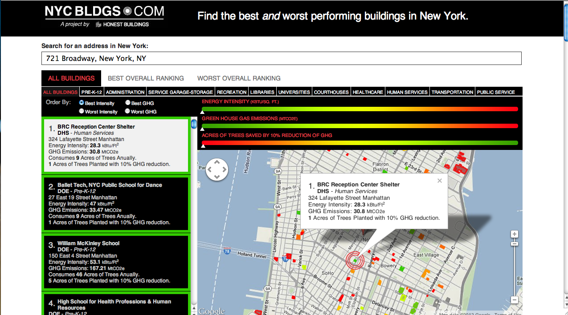Choose Best GHG ordering
The width and height of the screenshot is (568, 315).
point(127,103)
